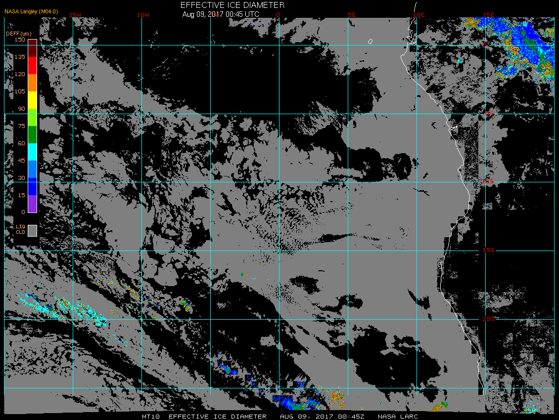Click the '90' colorbar value
559x420 pixels.
click(21, 109)
